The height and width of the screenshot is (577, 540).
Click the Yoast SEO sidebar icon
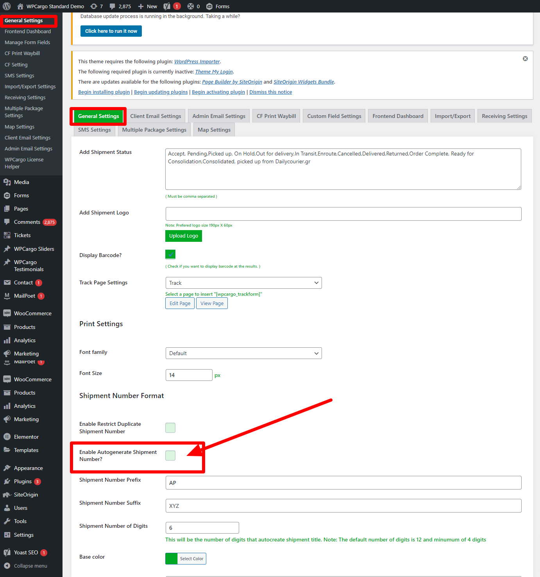click(x=7, y=552)
